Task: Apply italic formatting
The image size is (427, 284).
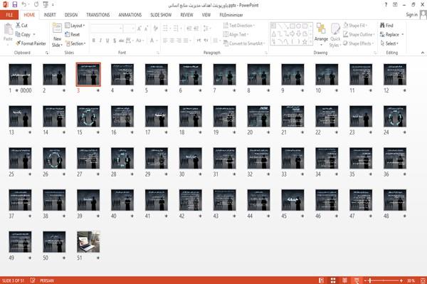Action: pyautogui.click(x=100, y=41)
